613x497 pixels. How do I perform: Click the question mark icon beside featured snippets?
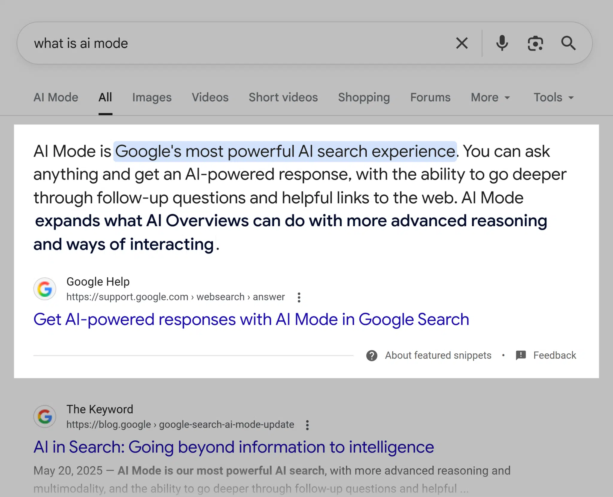(372, 355)
